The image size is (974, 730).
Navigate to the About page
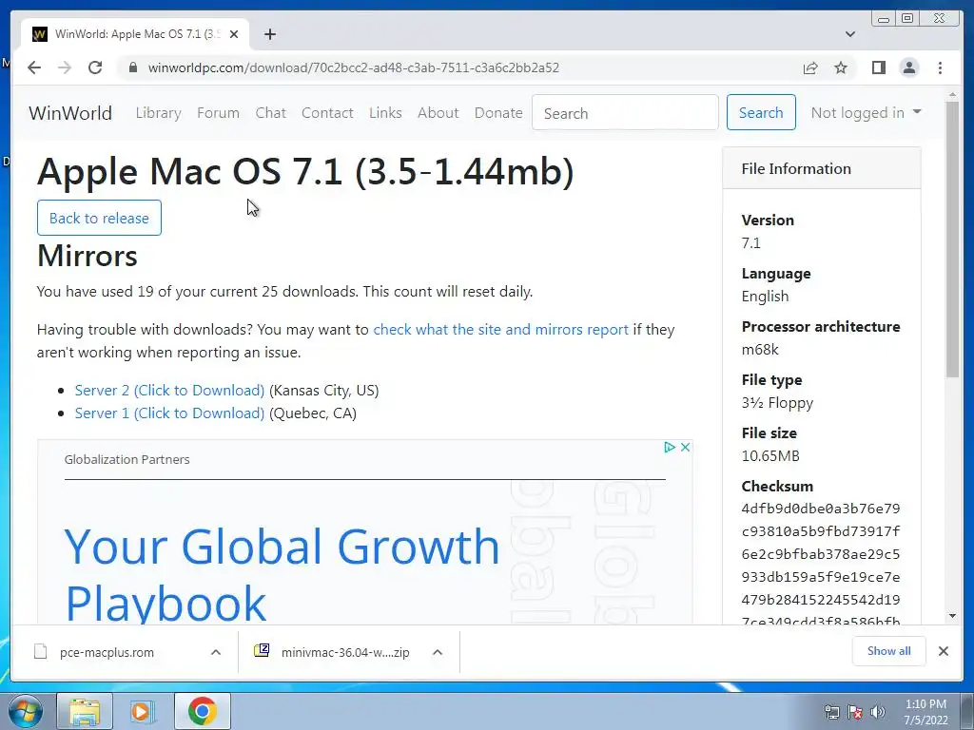pyautogui.click(x=438, y=112)
